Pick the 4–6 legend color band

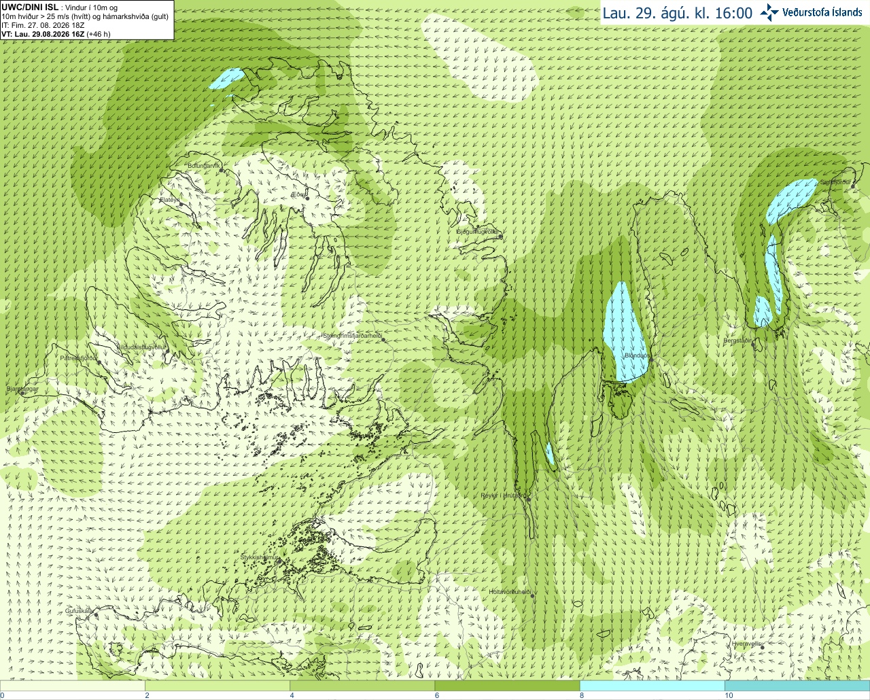(x=362, y=686)
